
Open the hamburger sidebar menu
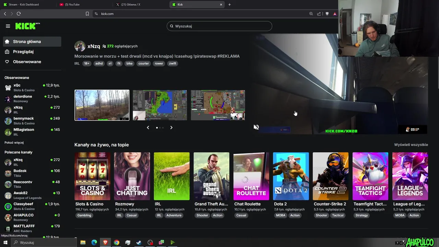[x=8, y=26]
